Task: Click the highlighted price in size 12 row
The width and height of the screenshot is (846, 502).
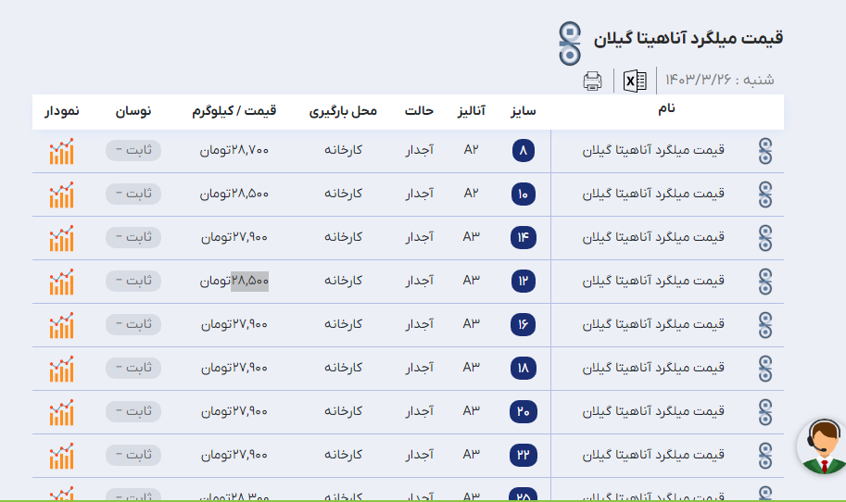Action: 250,281
